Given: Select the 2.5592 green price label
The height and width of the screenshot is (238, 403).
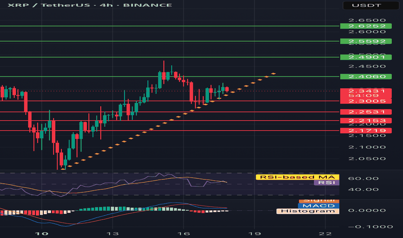Looking at the screenshot, I should coord(366,41).
